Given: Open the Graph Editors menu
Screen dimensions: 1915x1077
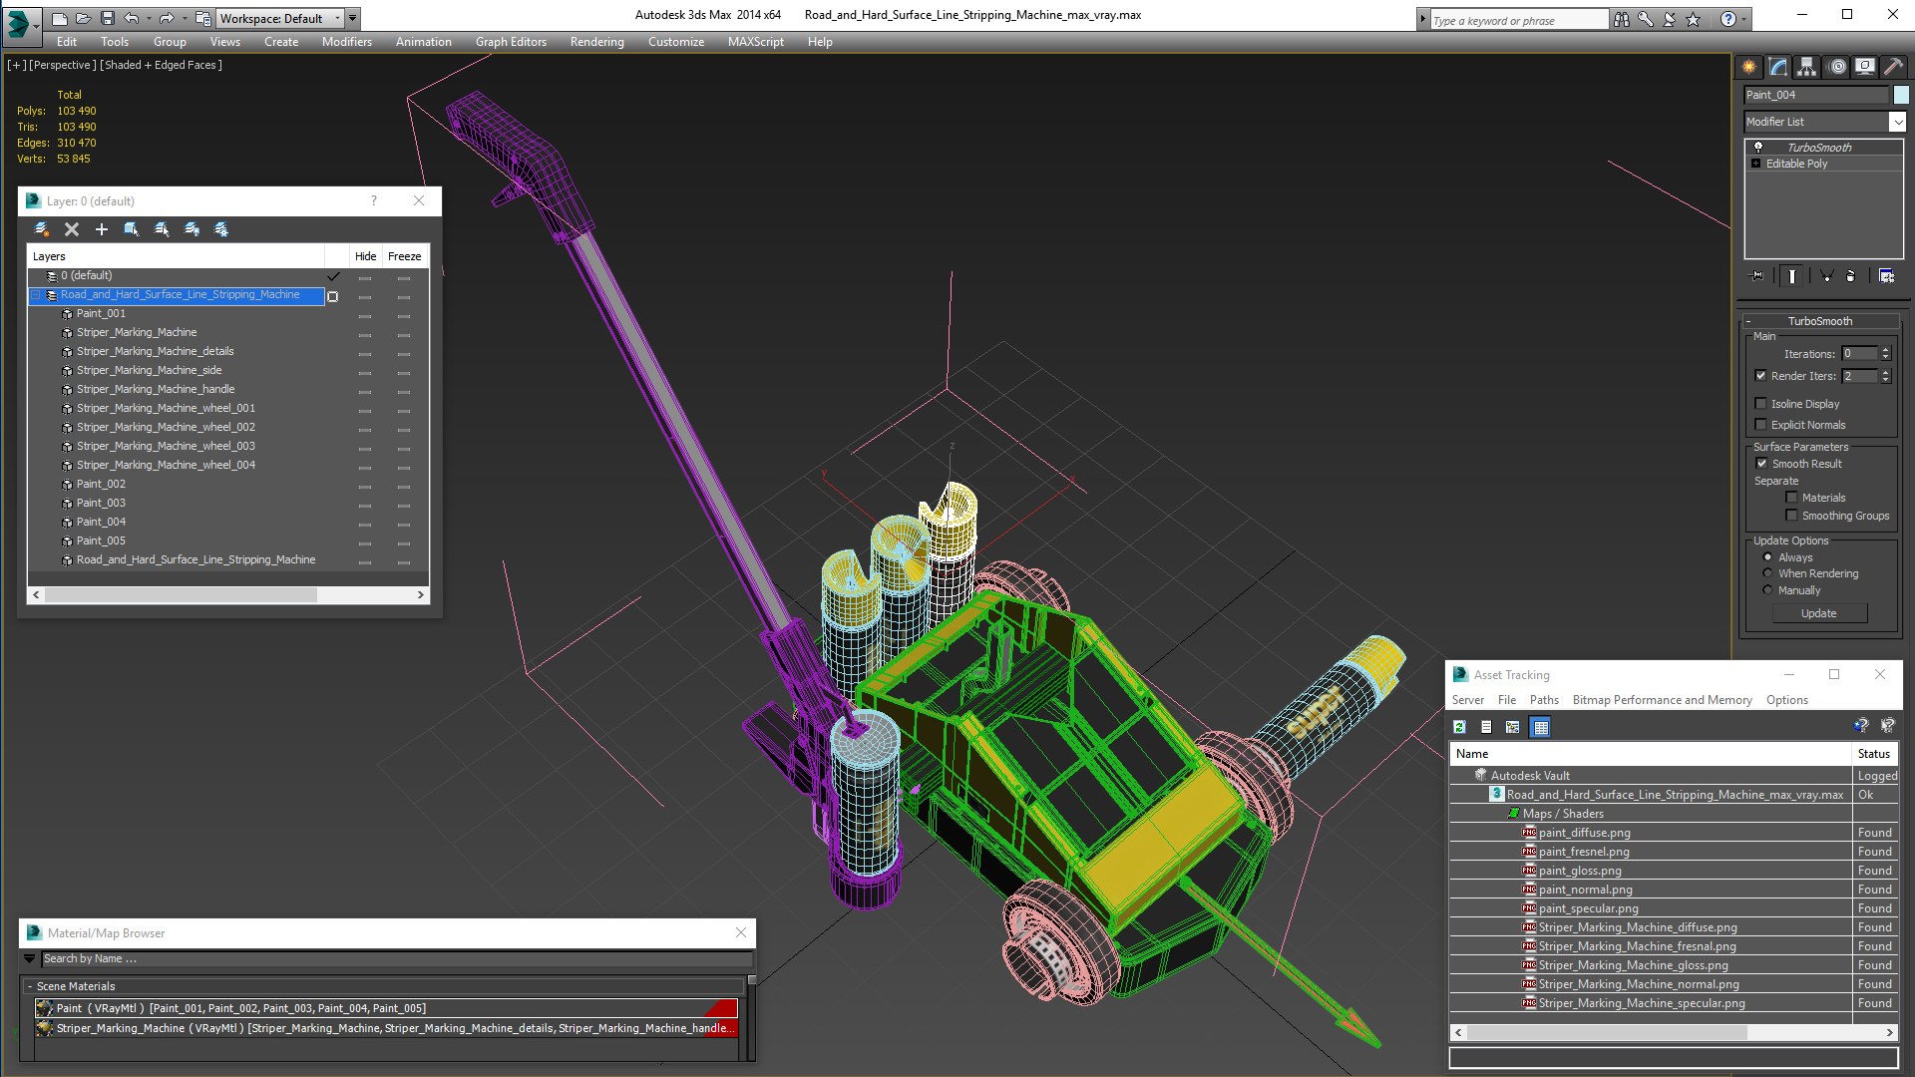Looking at the screenshot, I should [x=511, y=42].
